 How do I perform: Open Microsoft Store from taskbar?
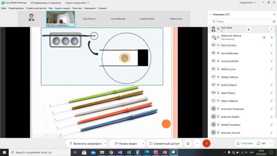pyautogui.click(x=84, y=152)
